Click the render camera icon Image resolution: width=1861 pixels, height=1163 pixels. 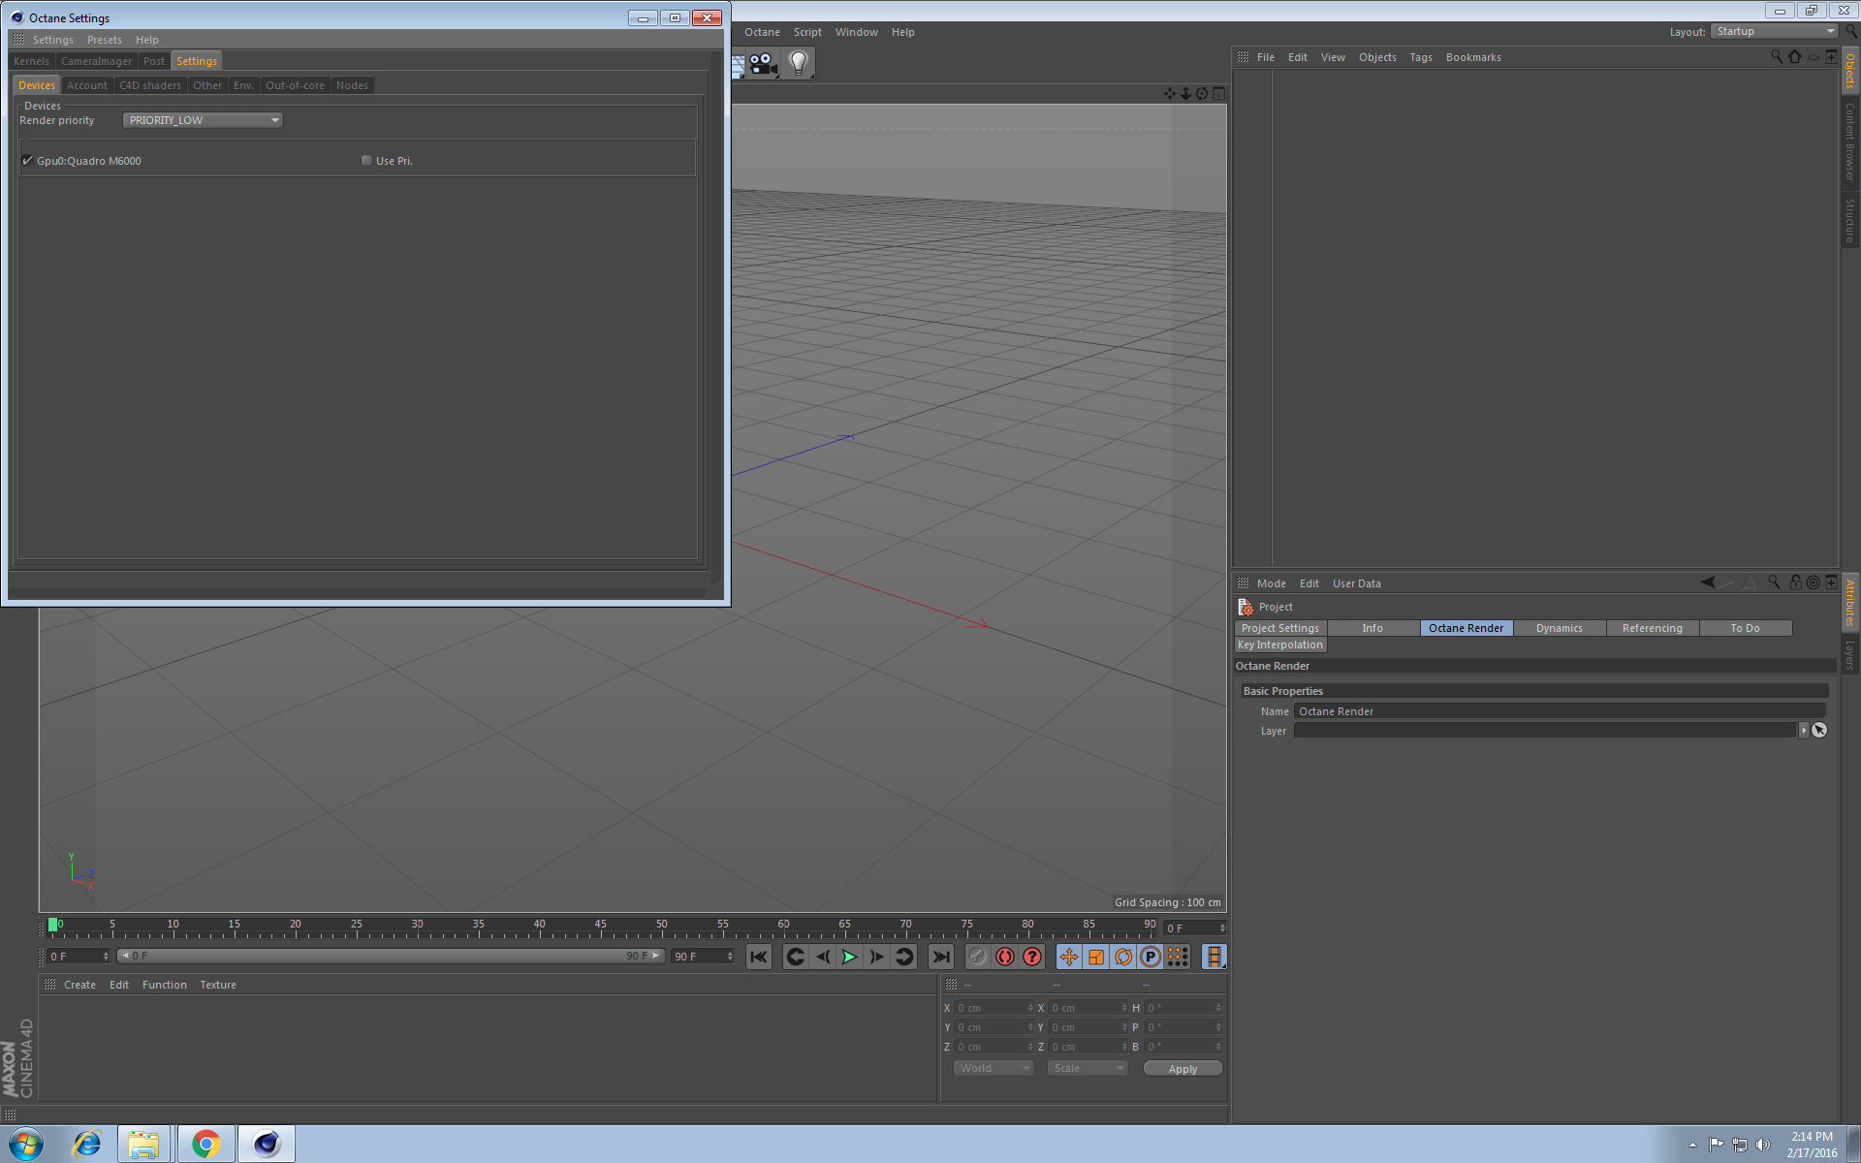(764, 64)
